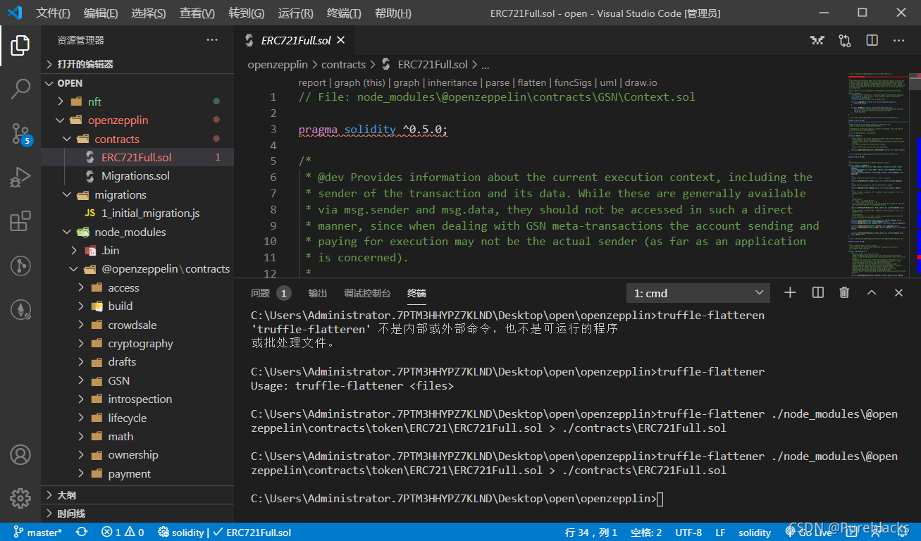Open the Run and Debug view
This screenshot has width=921, height=541.
(x=20, y=177)
